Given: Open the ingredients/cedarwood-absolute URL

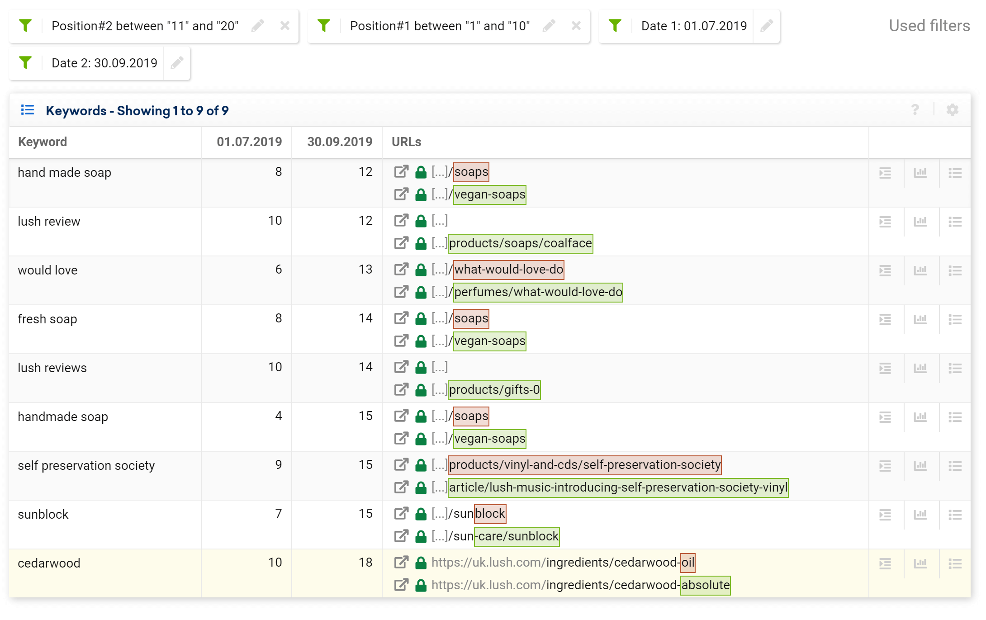Looking at the screenshot, I should (x=581, y=585).
